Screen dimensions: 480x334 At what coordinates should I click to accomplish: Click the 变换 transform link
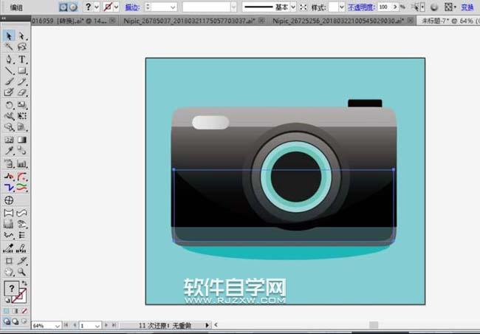(467, 7)
